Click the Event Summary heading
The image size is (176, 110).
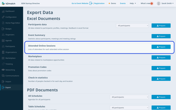tap(37, 35)
